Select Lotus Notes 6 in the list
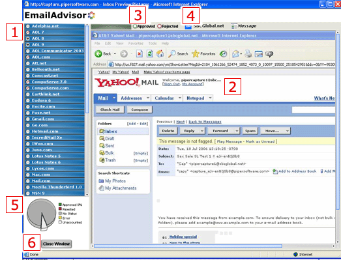The width and height of the screenshot is (341, 260). (x=54, y=162)
